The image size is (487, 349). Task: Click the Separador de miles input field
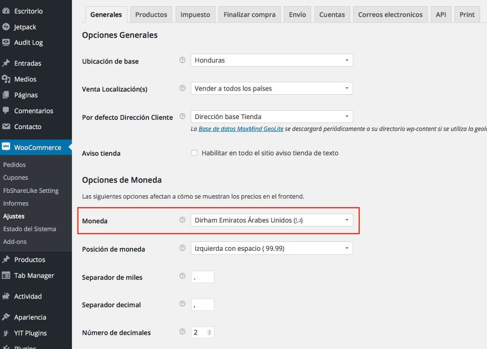click(x=202, y=277)
